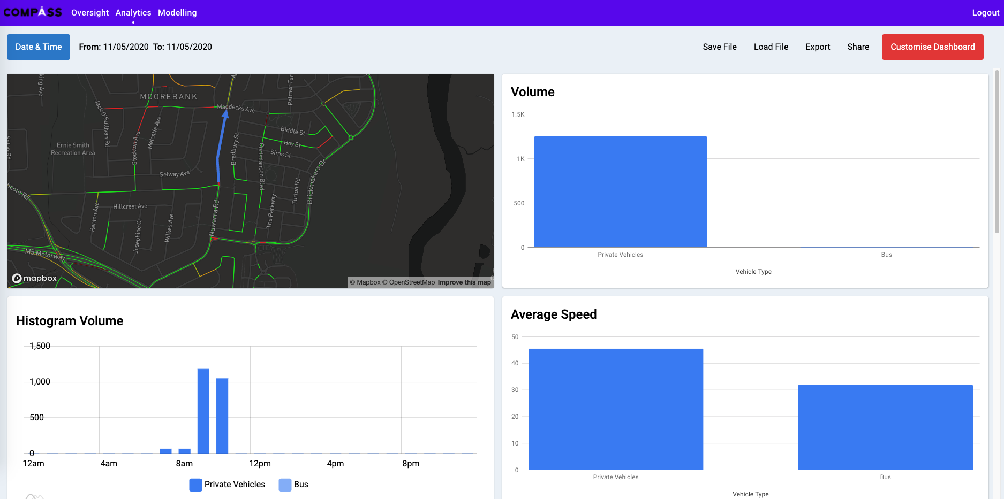Click the From date 11/05/2020 text
The image size is (1004, 499).
point(126,47)
